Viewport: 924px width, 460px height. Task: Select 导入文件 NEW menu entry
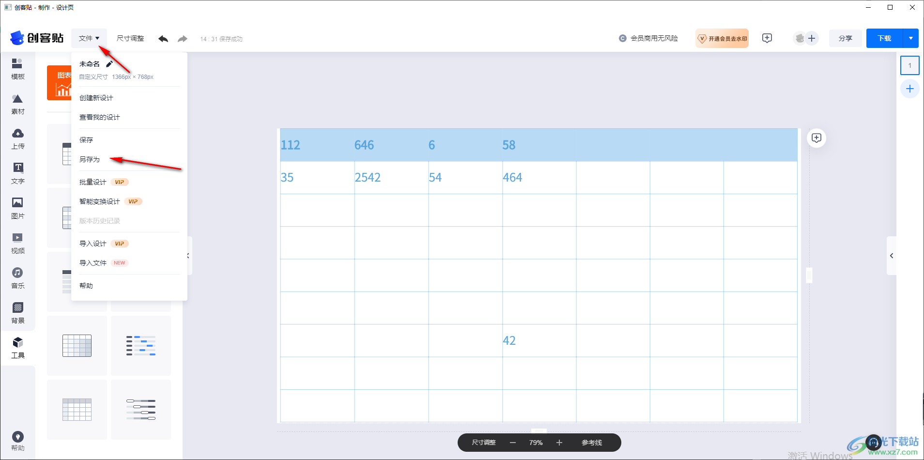click(x=104, y=263)
